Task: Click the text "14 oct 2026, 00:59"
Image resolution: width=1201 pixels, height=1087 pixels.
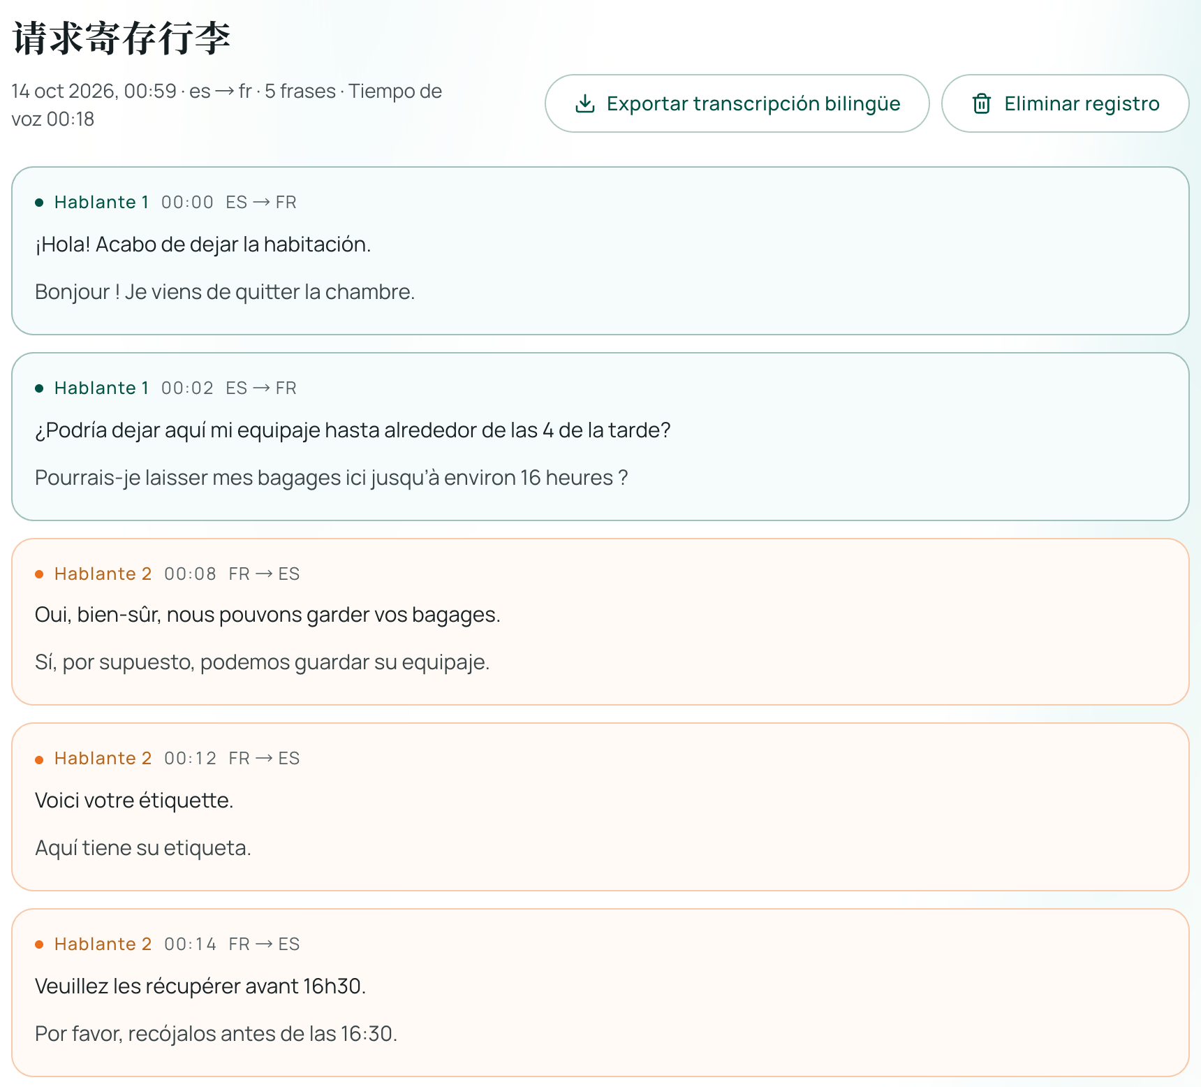Action: click(94, 92)
